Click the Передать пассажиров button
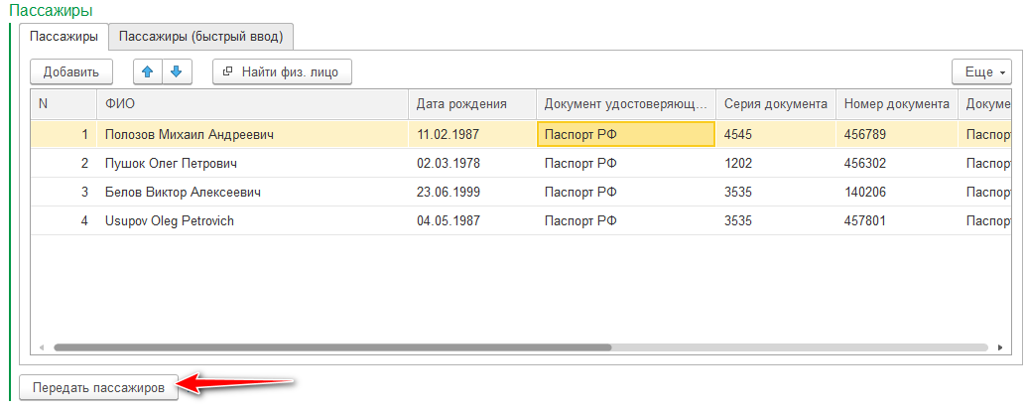The width and height of the screenshot is (1027, 411). (x=97, y=388)
